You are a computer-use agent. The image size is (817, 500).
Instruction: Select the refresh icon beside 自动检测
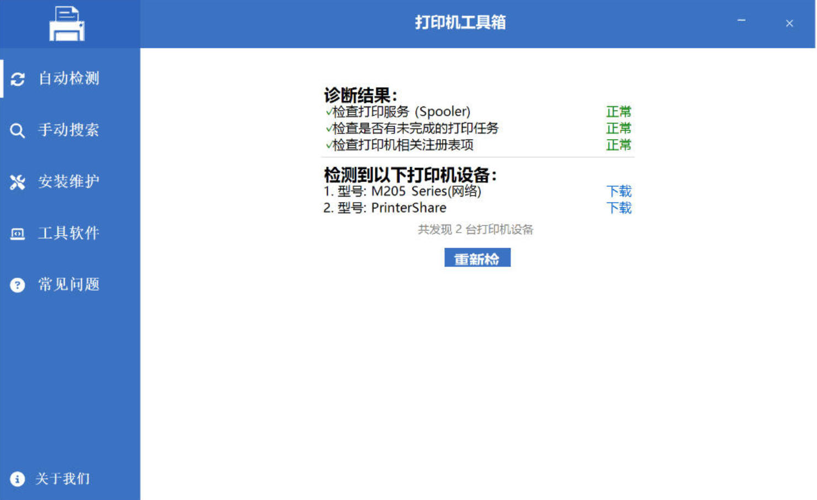pos(17,79)
